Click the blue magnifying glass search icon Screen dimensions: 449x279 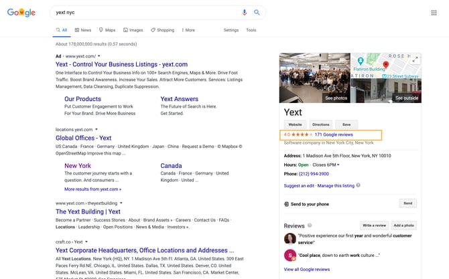(257, 13)
